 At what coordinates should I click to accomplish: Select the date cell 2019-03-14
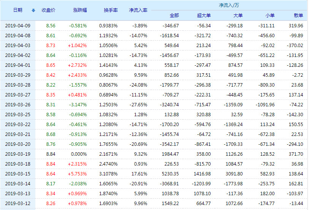tap(18, 184)
